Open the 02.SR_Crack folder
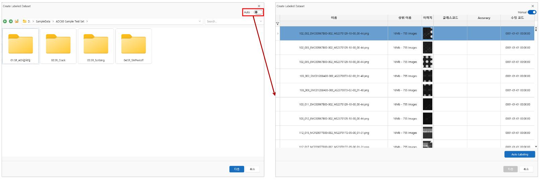This screenshot has height=180, width=541. tap(58, 46)
